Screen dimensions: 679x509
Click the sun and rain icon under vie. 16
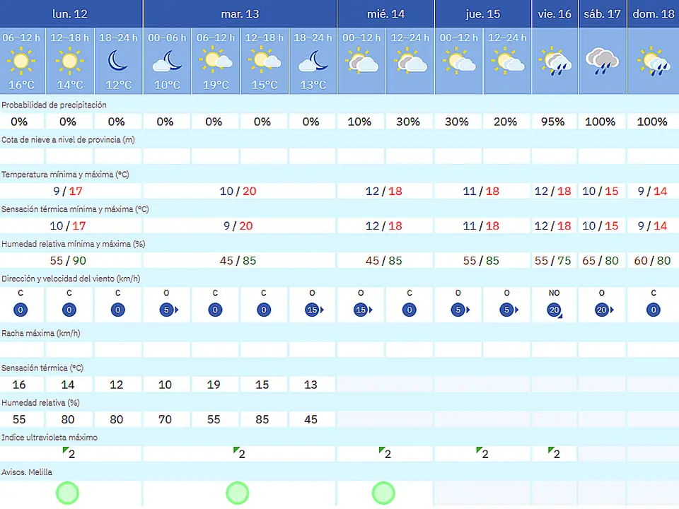(x=555, y=62)
